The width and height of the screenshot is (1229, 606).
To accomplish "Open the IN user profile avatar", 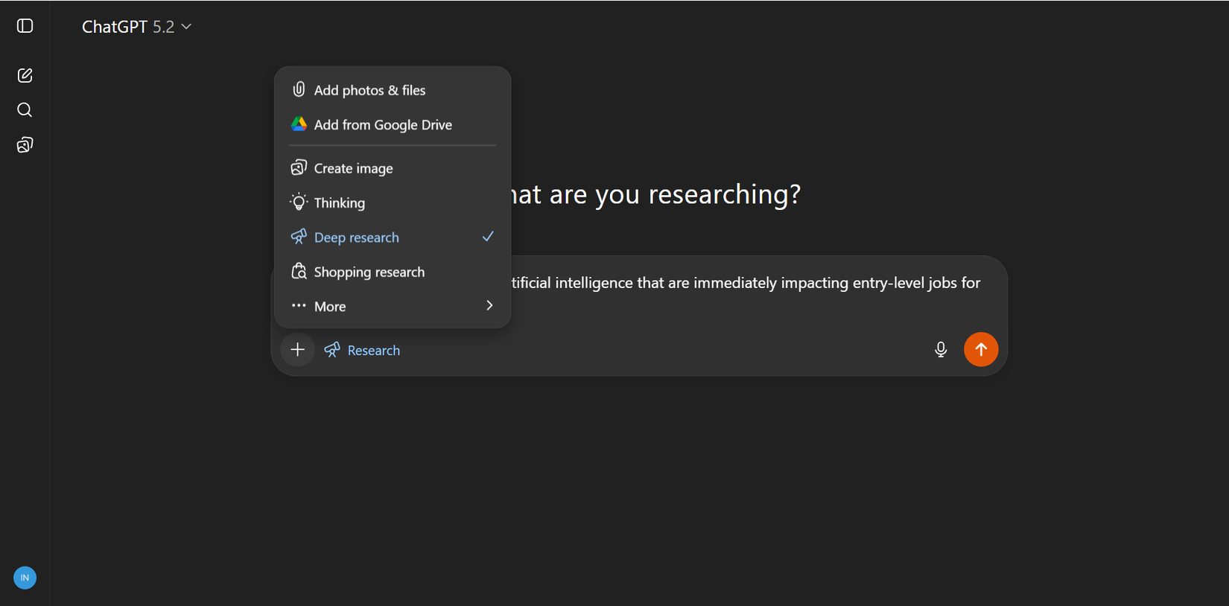I will tap(25, 578).
